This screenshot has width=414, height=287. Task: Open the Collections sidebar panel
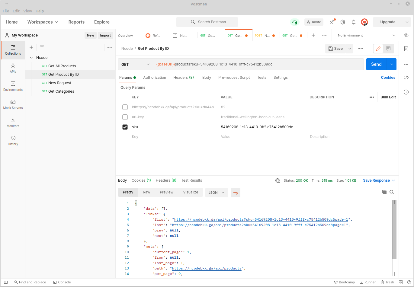(13, 50)
